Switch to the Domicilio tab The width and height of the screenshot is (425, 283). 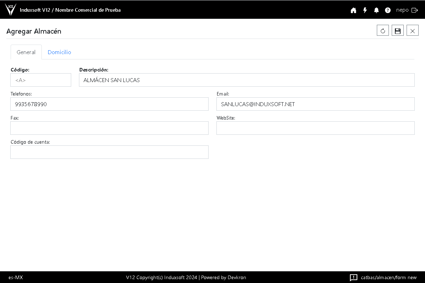coord(59,52)
